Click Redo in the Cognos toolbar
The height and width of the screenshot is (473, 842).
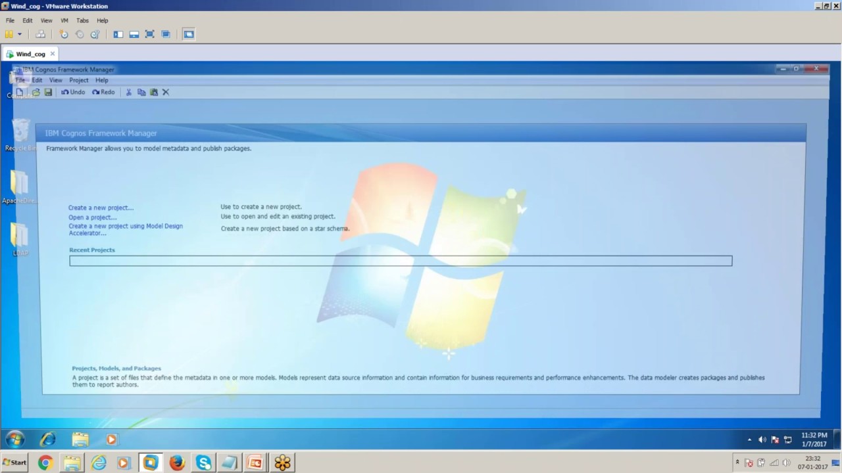point(103,93)
